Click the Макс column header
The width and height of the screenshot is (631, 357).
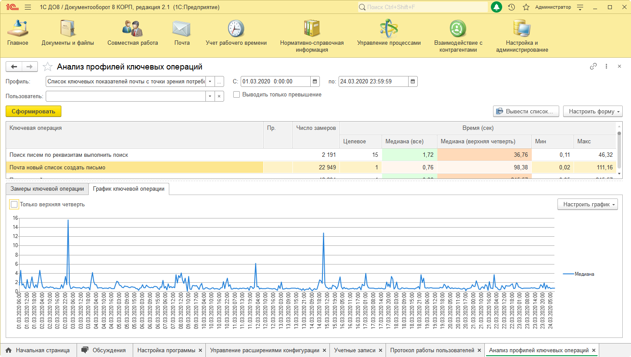pos(594,142)
